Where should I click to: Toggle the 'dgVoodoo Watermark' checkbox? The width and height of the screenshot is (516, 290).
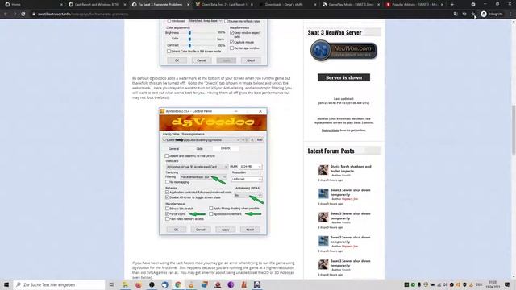[x=211, y=213]
